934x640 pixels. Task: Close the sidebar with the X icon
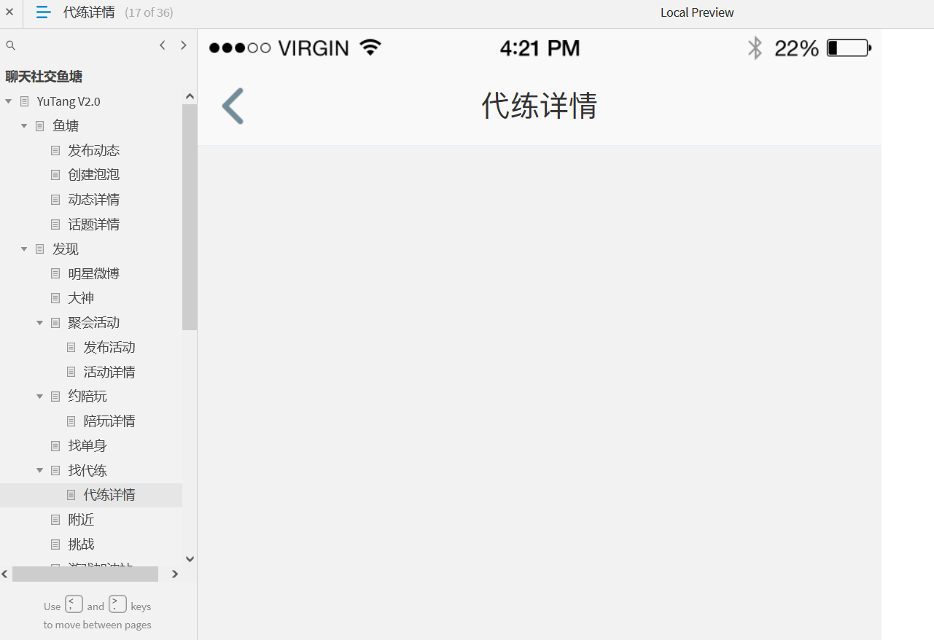tap(9, 12)
